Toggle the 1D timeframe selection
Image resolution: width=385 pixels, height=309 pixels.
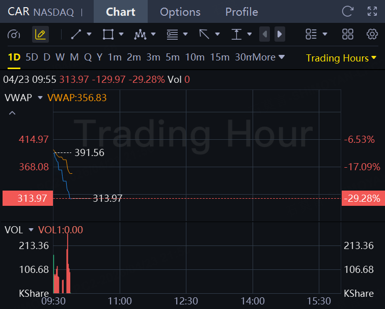coord(14,57)
